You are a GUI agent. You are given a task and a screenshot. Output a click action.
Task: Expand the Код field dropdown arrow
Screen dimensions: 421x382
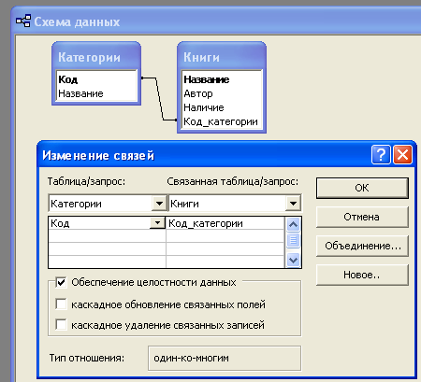click(158, 223)
